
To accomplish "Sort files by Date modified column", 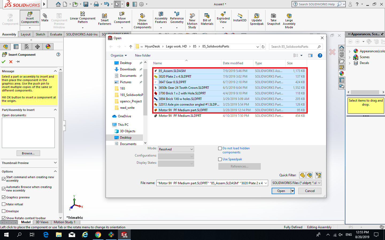I will click(x=237, y=63).
